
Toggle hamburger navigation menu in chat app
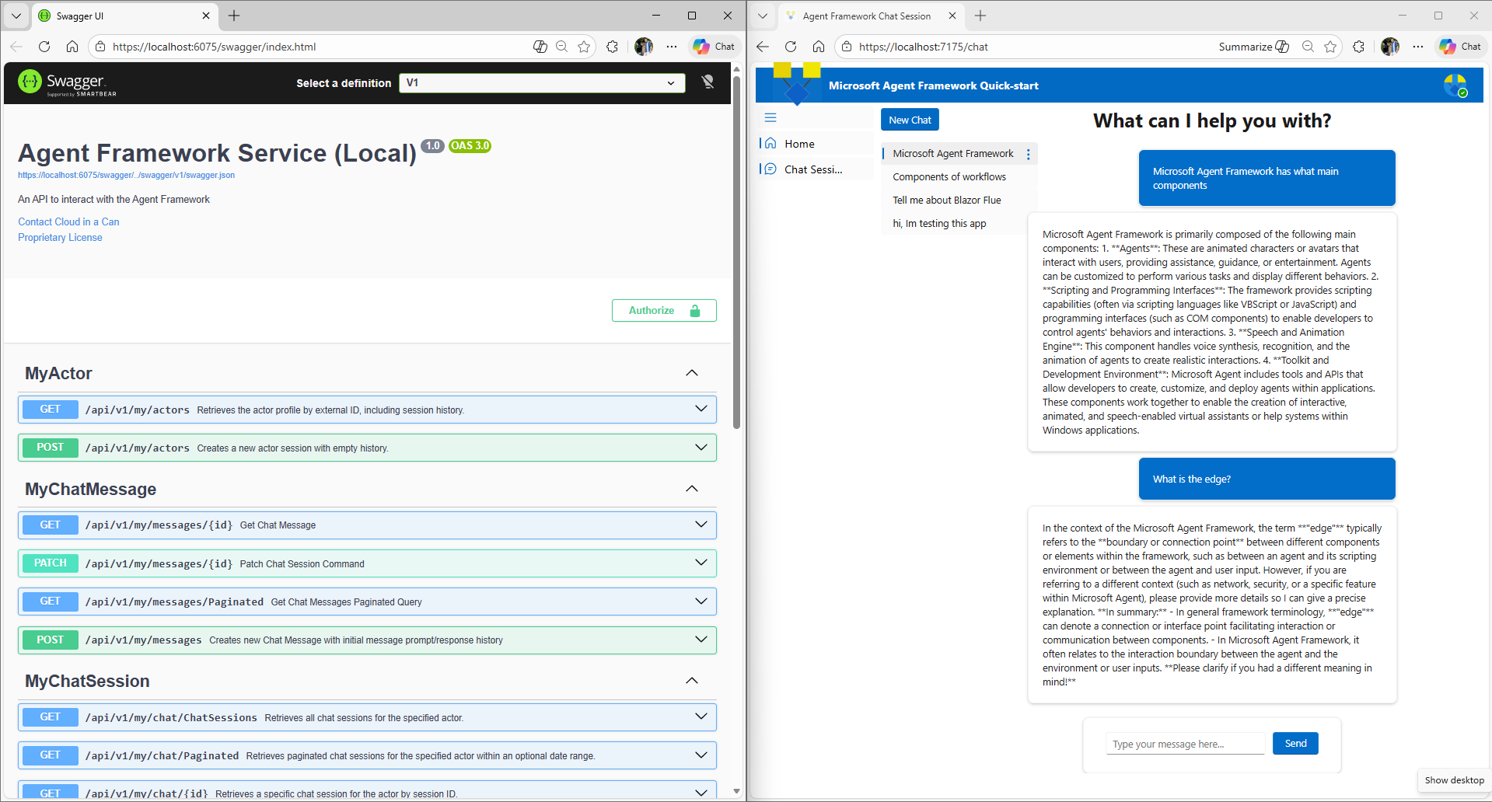(770, 118)
